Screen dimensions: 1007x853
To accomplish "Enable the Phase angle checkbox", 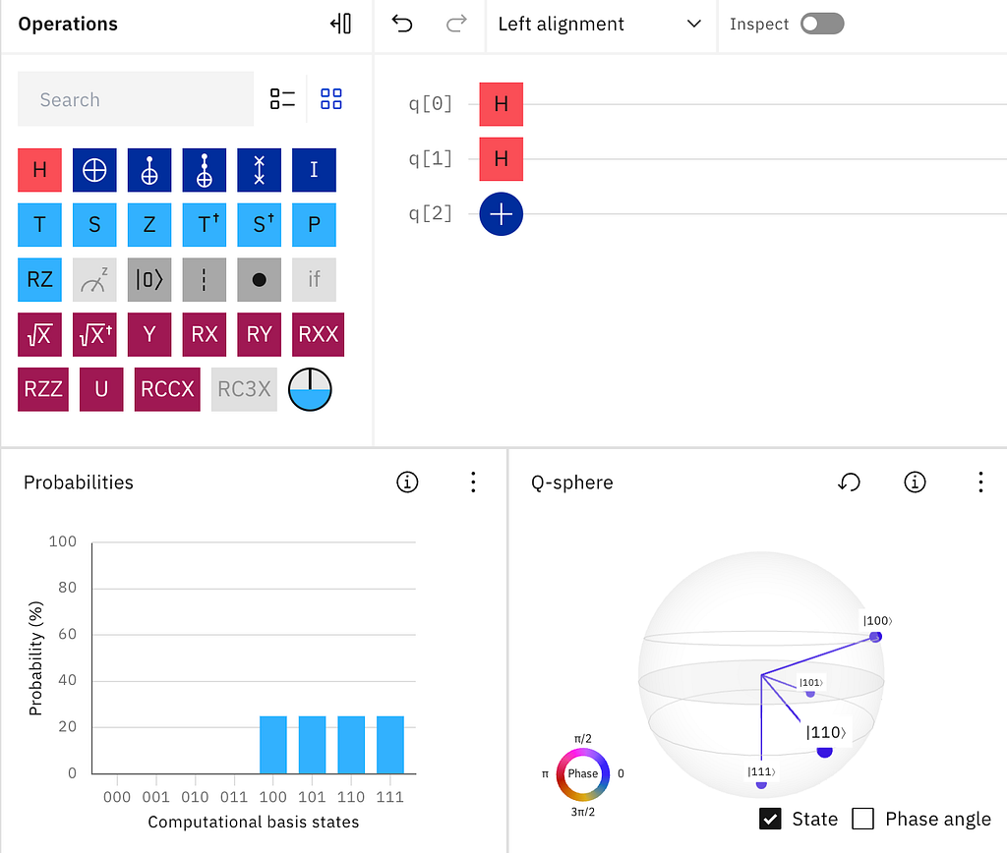I will (862, 819).
